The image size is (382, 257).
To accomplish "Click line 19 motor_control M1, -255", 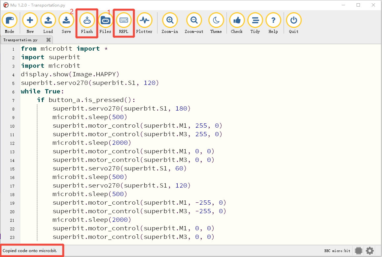I will (x=139, y=203).
